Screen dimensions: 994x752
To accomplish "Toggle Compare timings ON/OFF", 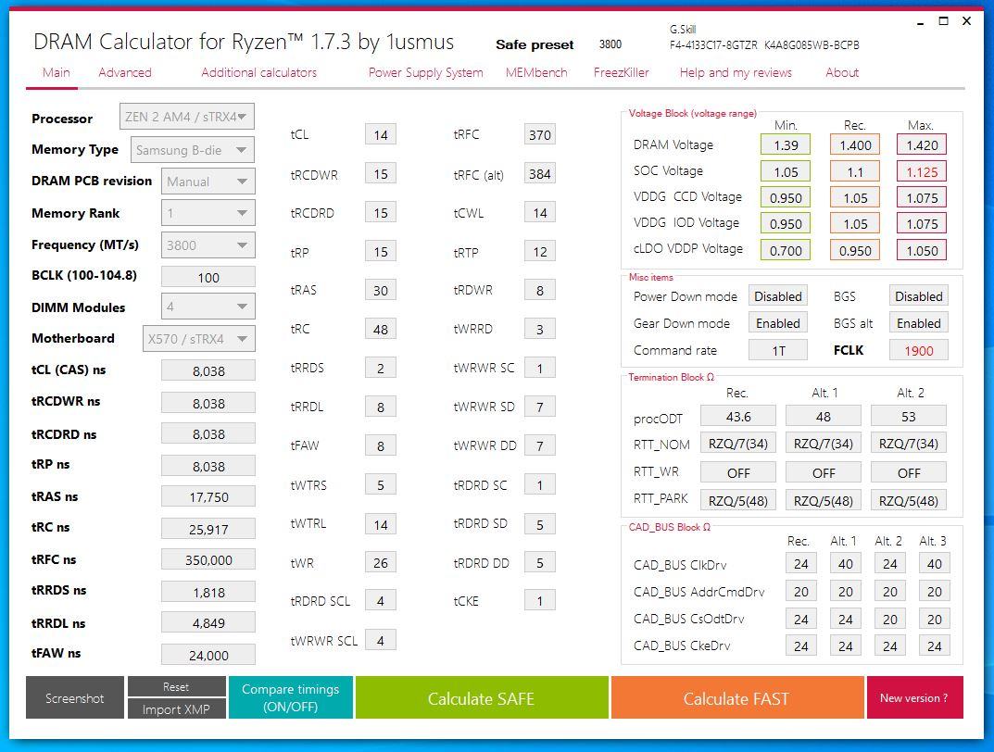I will point(290,697).
